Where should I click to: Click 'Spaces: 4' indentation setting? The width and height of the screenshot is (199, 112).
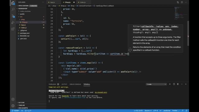click(x=148, y=111)
